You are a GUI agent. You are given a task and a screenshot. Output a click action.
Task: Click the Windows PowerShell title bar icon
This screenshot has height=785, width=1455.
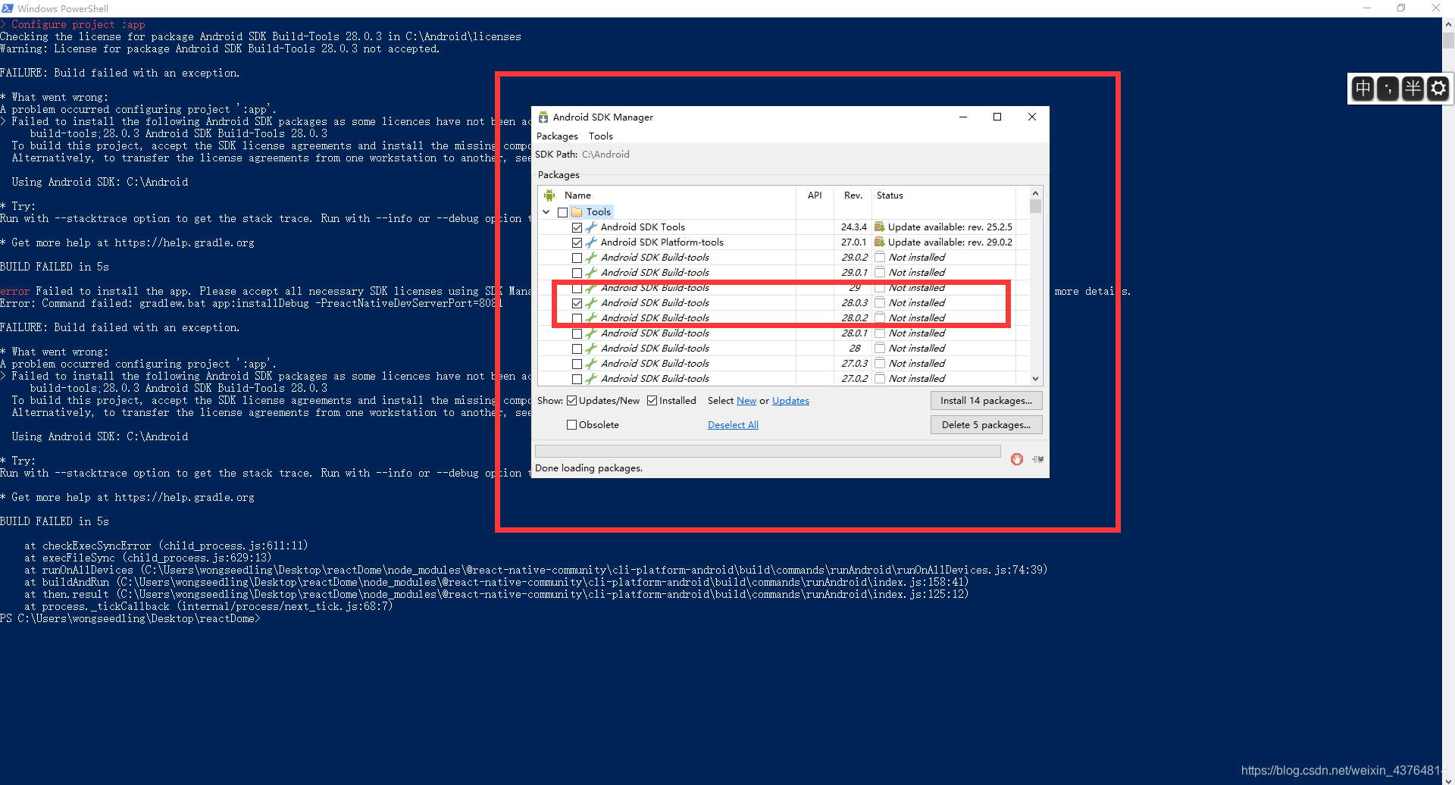[x=8, y=8]
